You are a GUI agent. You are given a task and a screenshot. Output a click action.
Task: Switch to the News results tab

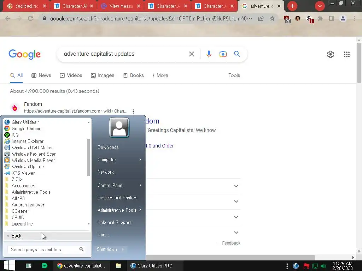(41, 76)
